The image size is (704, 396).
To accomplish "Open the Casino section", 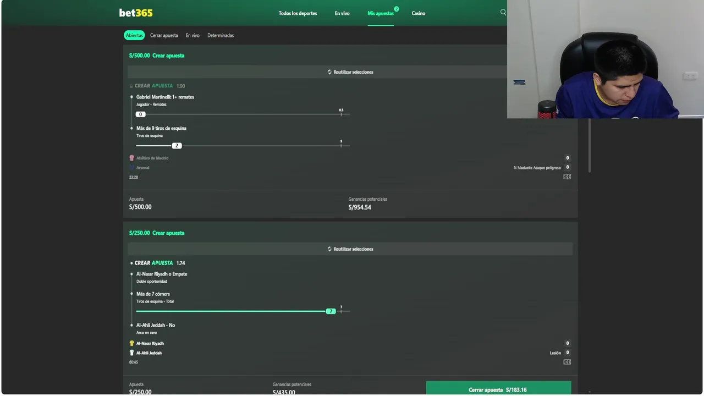I will pyautogui.click(x=419, y=13).
